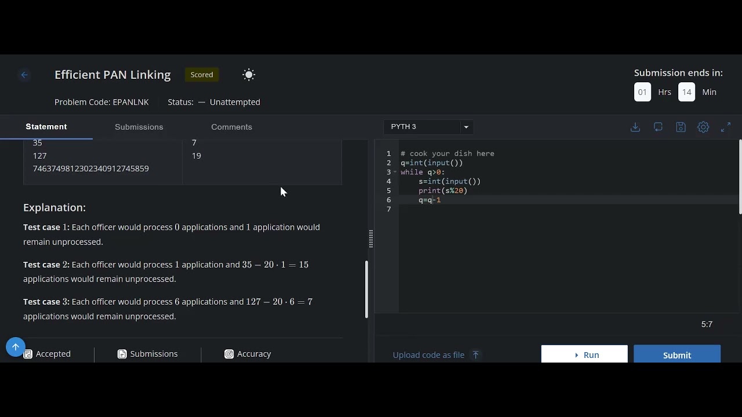This screenshot has height=417, width=742.
Task: Click the 'while q>0:' code line
Action: click(423, 172)
